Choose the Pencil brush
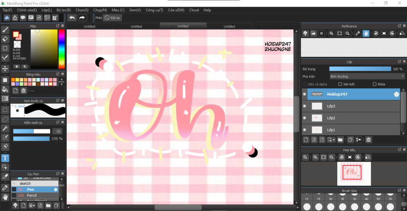 tap(35, 196)
